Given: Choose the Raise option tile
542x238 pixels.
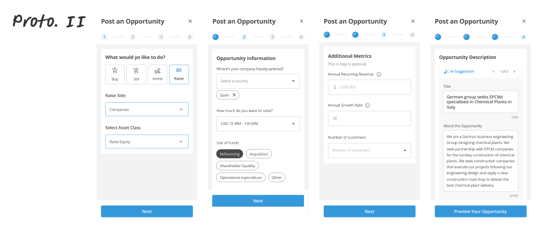Looking at the screenshot, I should coord(179,75).
